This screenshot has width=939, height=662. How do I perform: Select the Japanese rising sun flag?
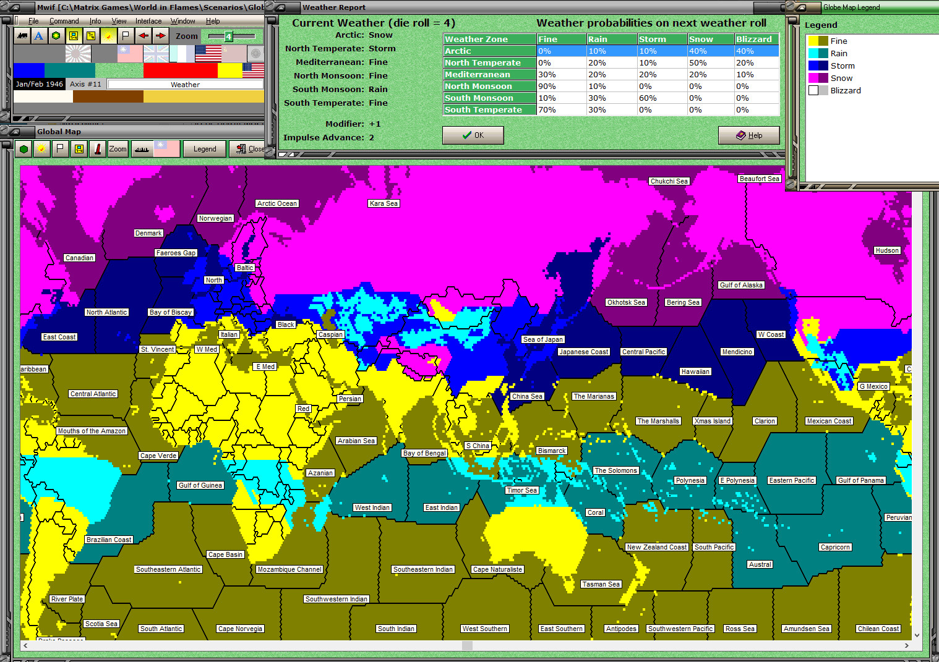click(x=78, y=54)
